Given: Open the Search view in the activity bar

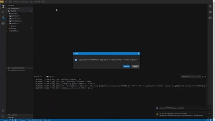Looking at the screenshot, I should pos(3,12).
